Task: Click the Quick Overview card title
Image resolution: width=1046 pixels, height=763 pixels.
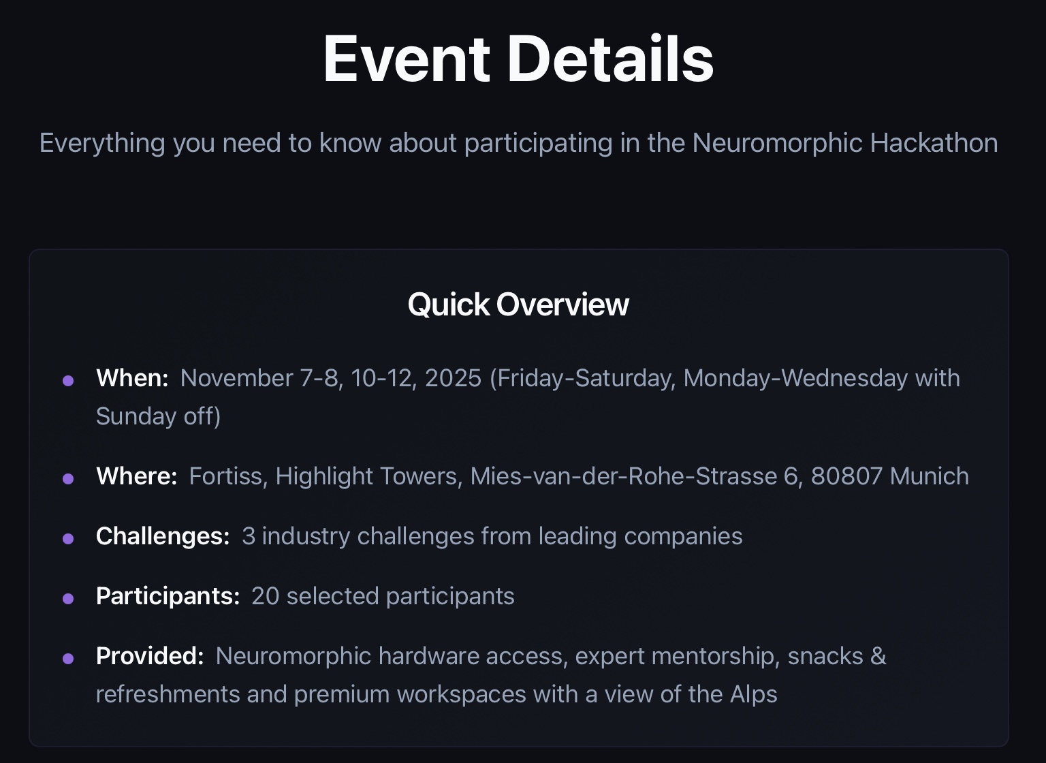Action: tap(518, 305)
